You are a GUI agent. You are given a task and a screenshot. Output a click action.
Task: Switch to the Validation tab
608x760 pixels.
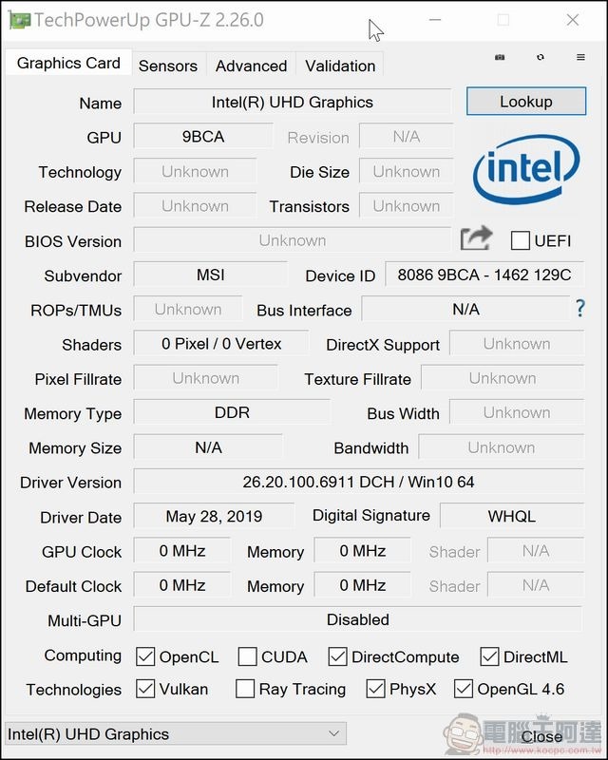339,66
